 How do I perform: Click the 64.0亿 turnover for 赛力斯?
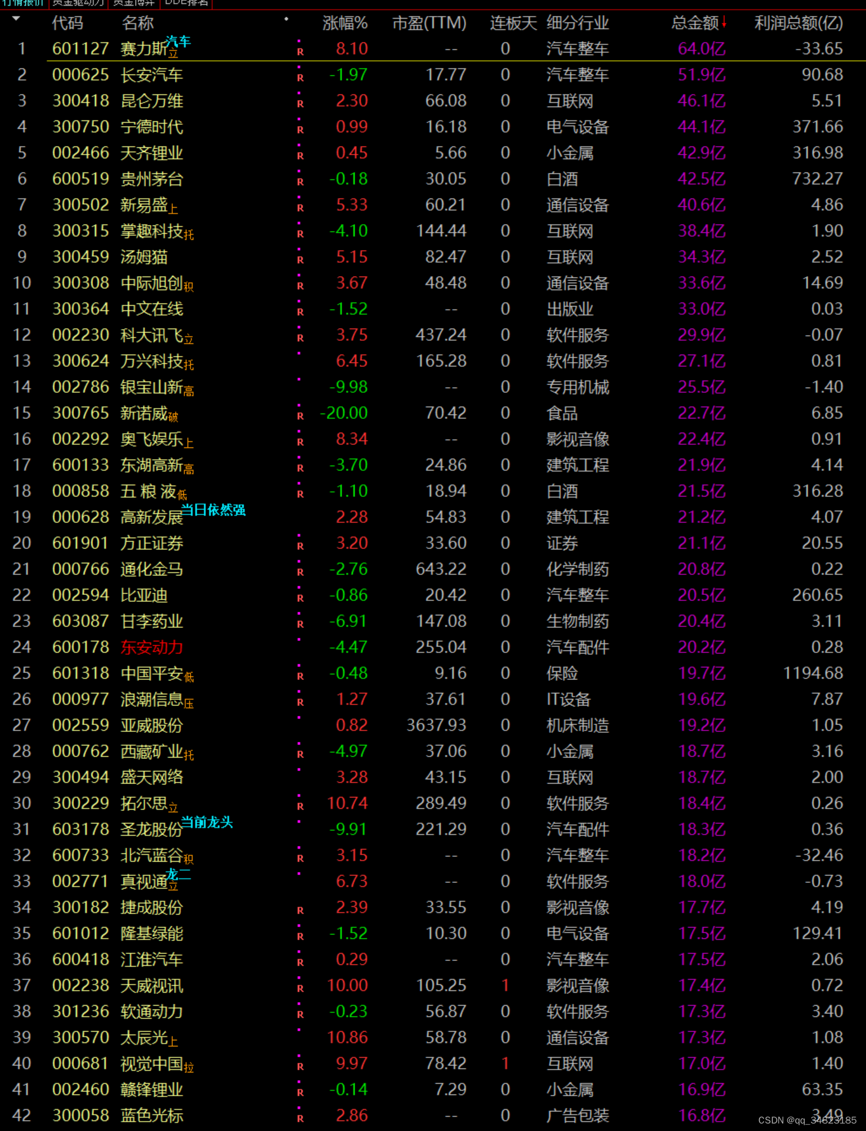click(702, 49)
